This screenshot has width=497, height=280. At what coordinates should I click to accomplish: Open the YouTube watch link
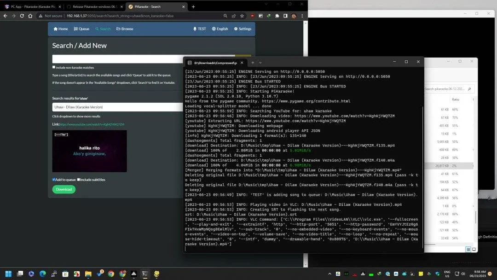point(92,125)
